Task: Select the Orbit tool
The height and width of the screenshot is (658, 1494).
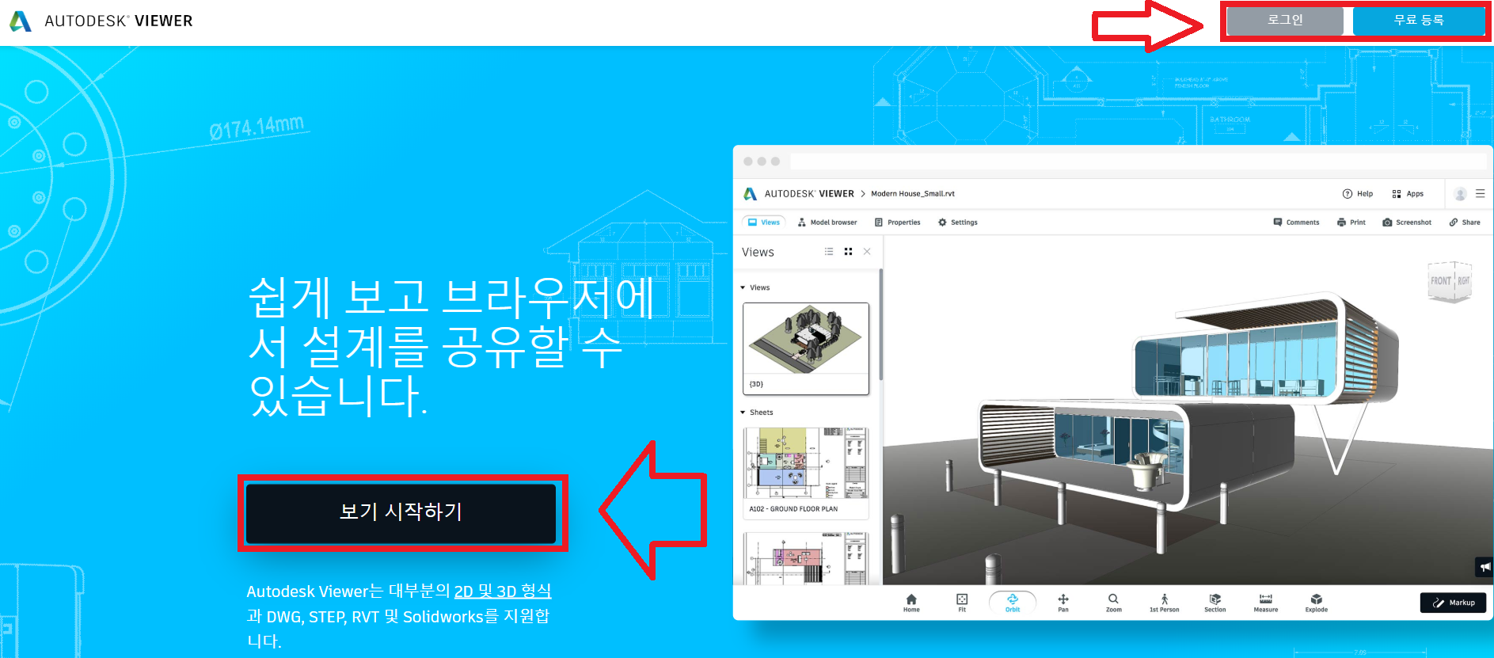Action: tap(1013, 603)
